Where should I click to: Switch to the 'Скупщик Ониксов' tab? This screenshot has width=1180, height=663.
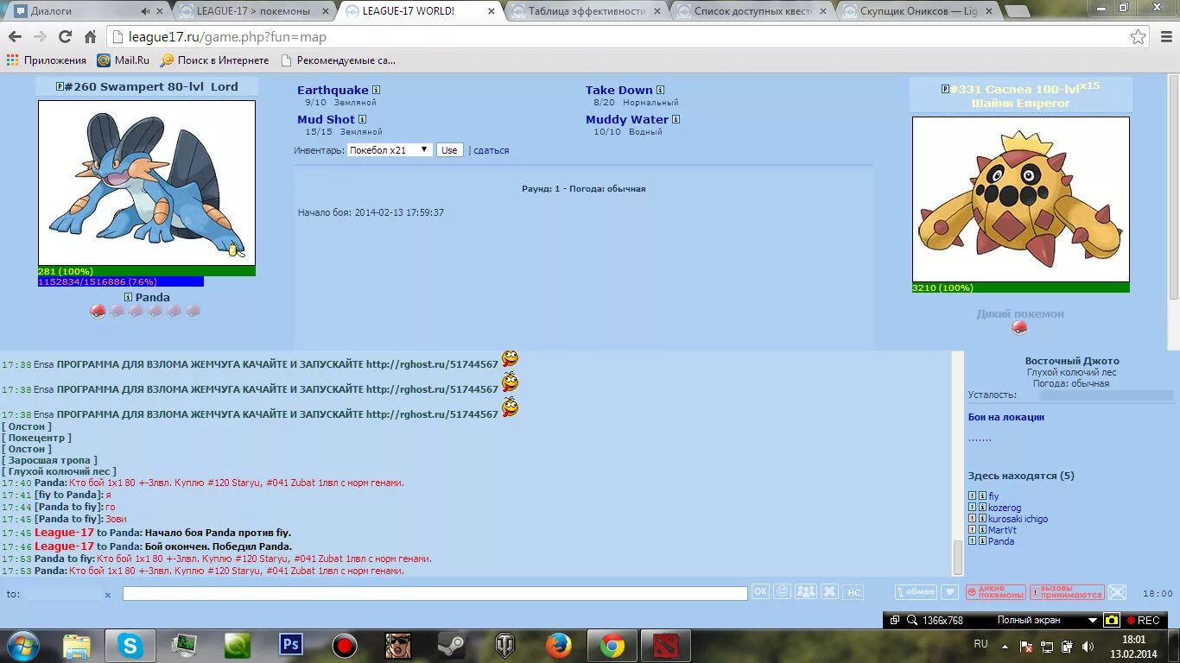click(918, 11)
